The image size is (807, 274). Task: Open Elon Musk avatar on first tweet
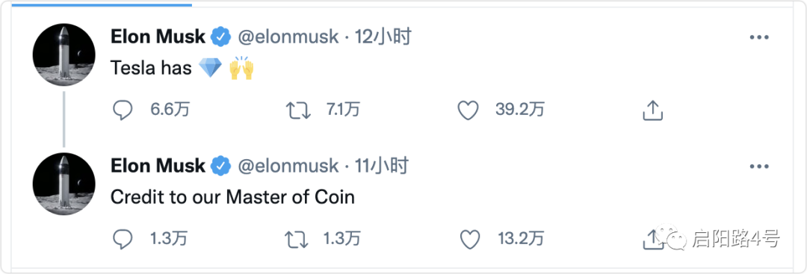(x=64, y=55)
